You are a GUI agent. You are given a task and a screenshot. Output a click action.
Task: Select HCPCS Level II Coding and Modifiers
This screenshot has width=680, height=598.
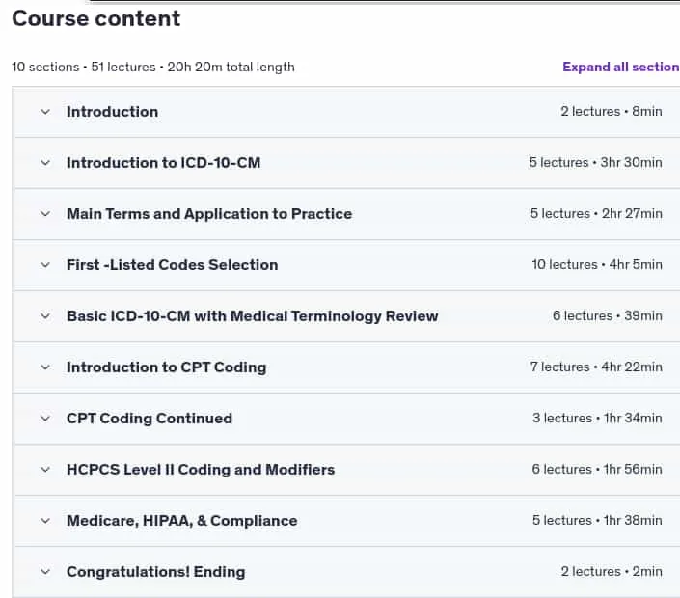click(x=201, y=470)
